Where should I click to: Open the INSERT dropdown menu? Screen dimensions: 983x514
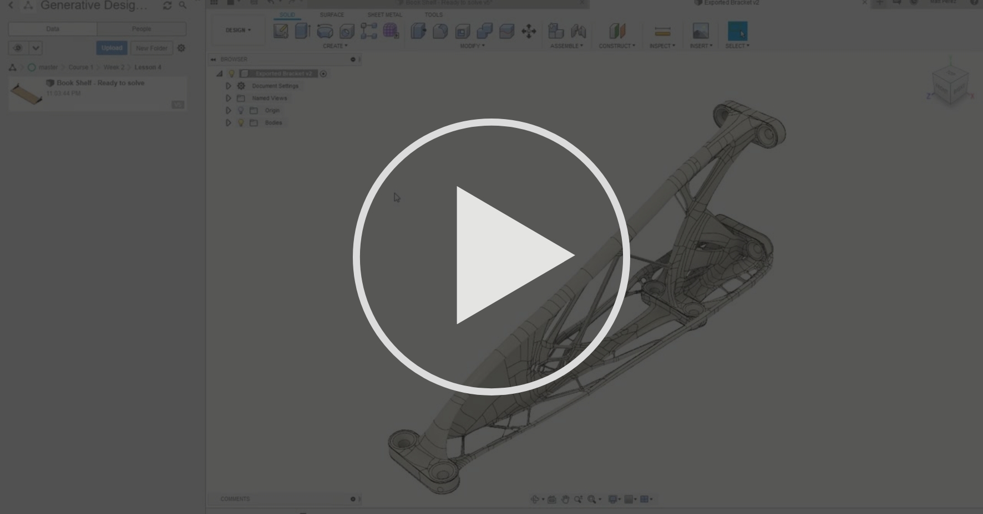coord(701,46)
